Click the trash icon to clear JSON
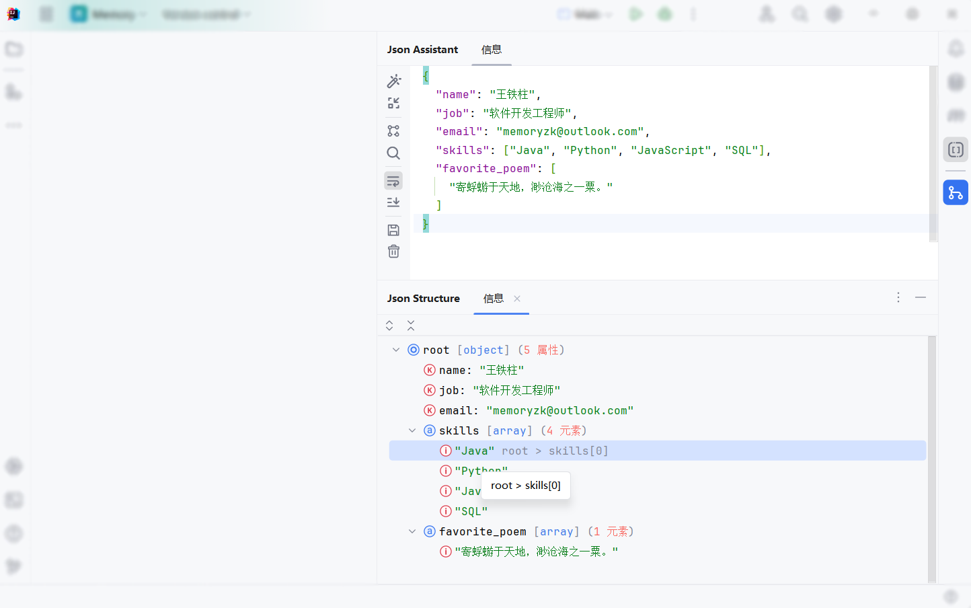 coord(394,252)
